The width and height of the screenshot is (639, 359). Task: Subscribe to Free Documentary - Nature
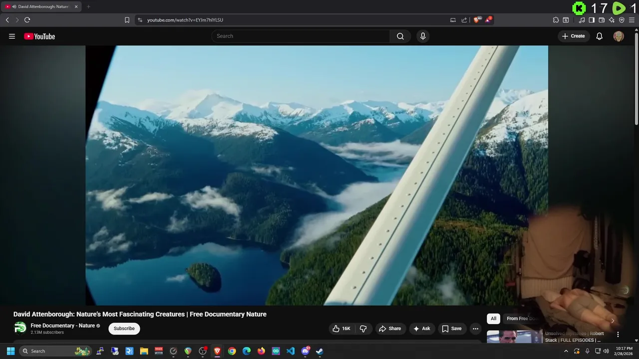(124, 329)
